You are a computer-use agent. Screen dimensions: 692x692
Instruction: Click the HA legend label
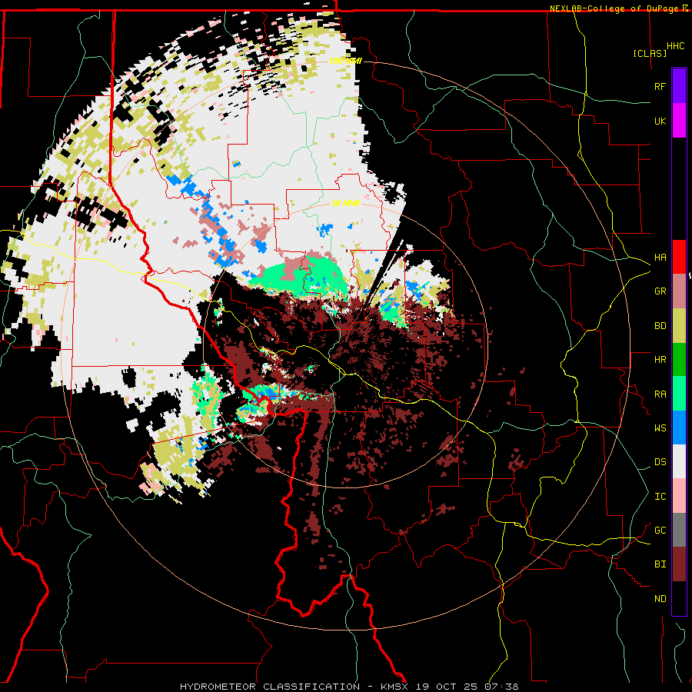660,258
